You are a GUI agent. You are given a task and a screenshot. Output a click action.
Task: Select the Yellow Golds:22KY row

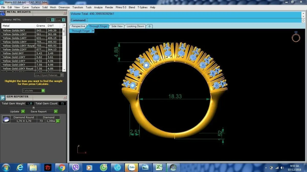click(x=32, y=49)
